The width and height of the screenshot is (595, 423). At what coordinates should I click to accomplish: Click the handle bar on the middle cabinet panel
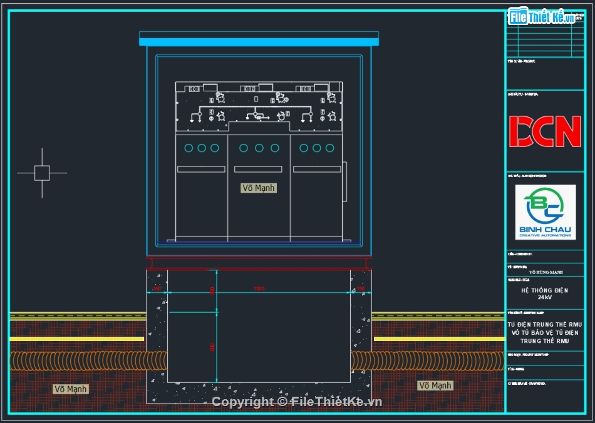click(258, 169)
